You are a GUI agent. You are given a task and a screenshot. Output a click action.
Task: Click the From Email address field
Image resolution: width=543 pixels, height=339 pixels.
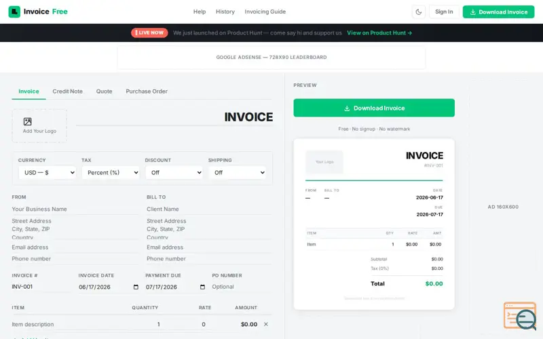tap(75, 247)
